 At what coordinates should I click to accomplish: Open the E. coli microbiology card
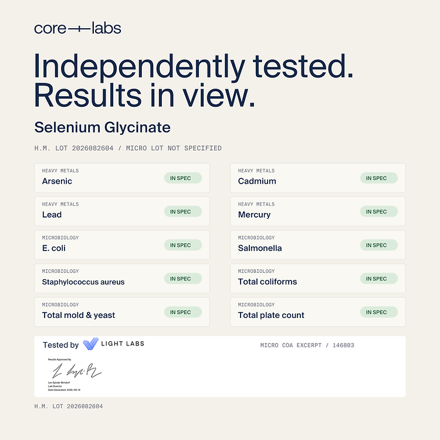coord(122,245)
